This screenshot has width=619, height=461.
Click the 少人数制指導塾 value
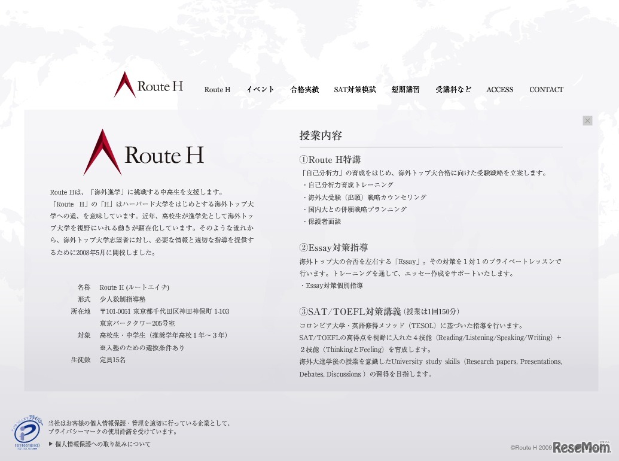123,299
